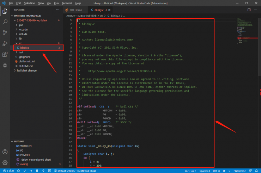This screenshot has height=173, width=261.
Task: Open the Extensions view
Action: [5, 54]
